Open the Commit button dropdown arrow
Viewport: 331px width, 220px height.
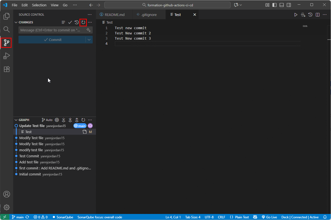89,40
